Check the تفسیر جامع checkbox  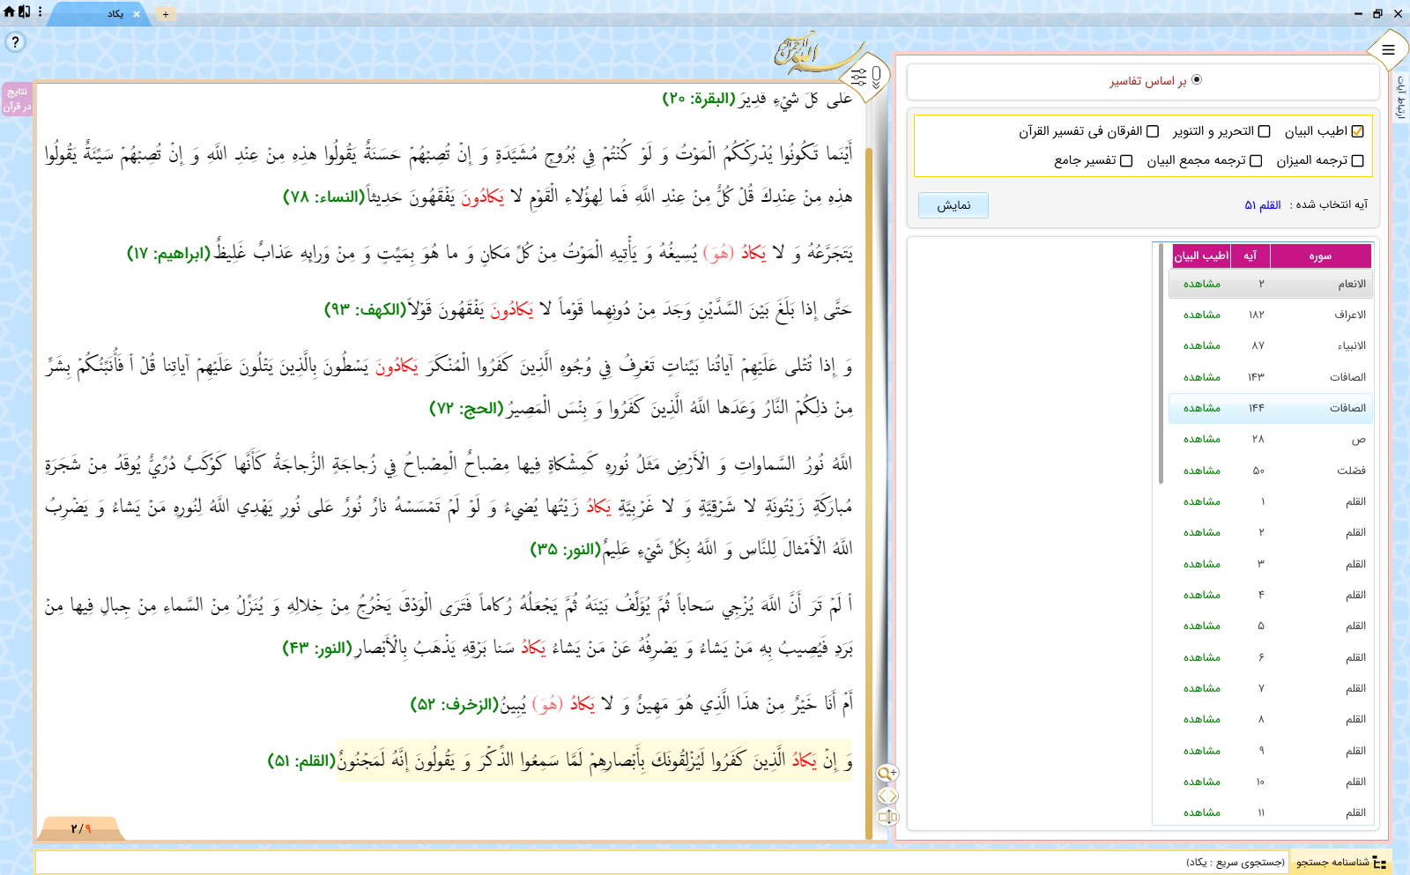[x=1125, y=160]
